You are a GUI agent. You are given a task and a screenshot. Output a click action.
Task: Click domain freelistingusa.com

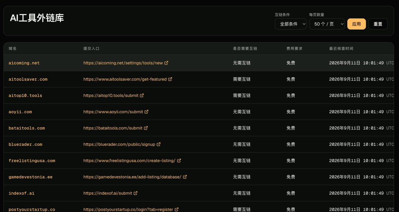[32, 160]
